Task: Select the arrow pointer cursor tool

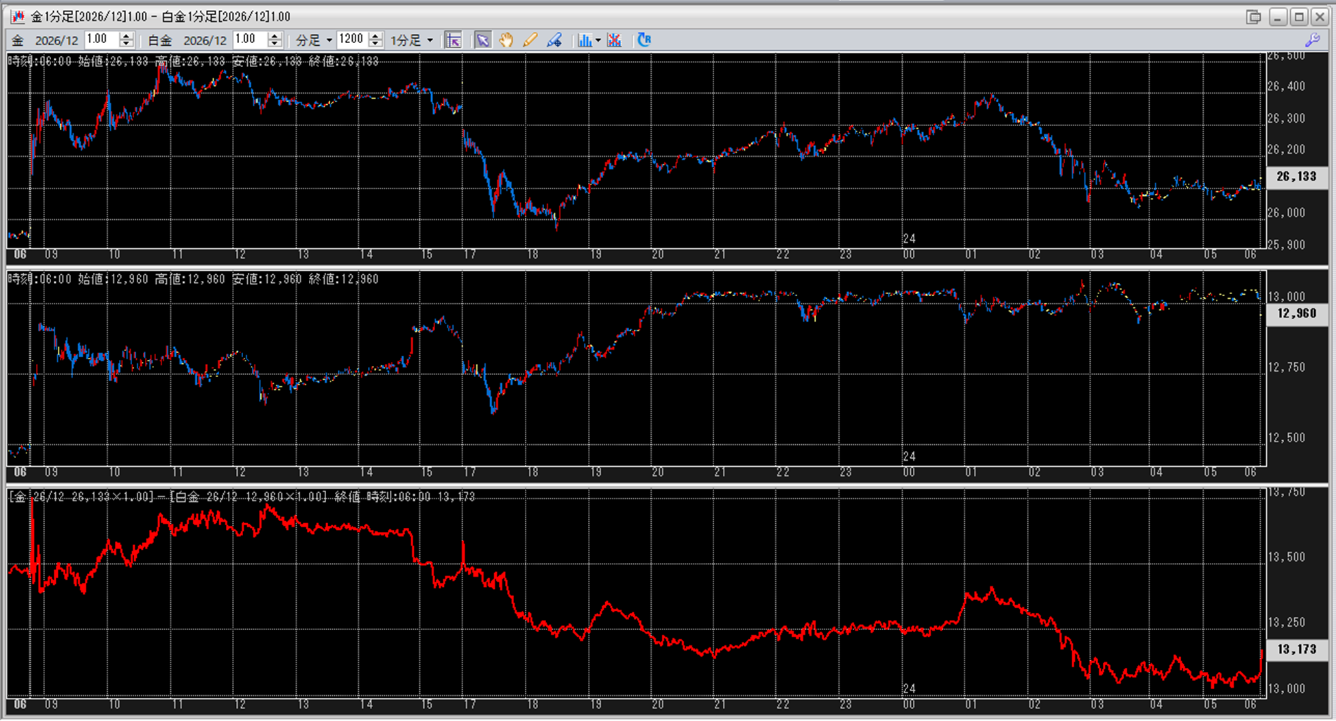Action: (483, 40)
